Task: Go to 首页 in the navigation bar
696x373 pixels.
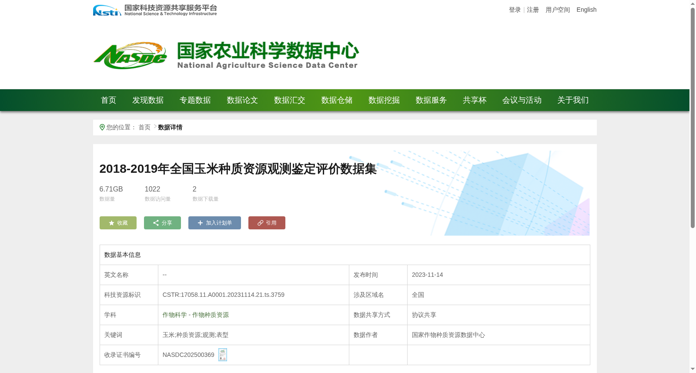Action: 109,100
